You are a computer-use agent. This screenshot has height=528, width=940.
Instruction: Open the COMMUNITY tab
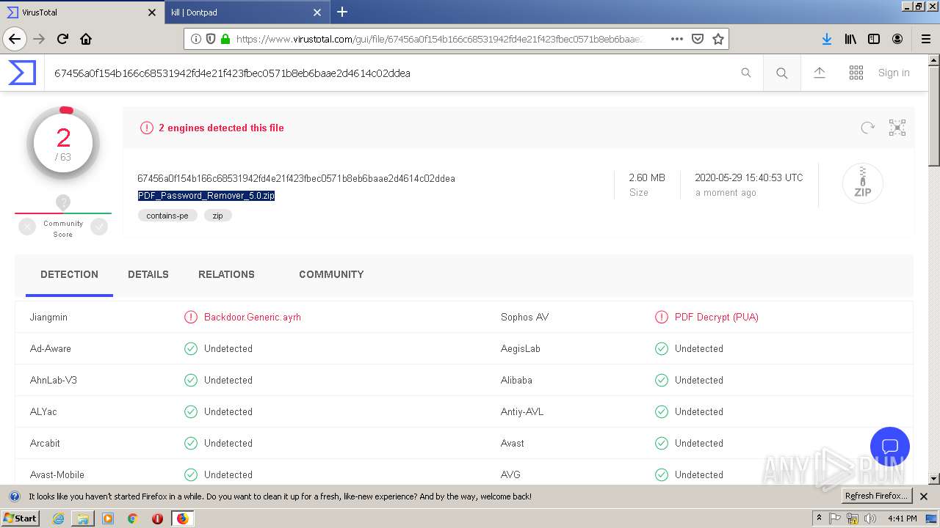(x=331, y=274)
